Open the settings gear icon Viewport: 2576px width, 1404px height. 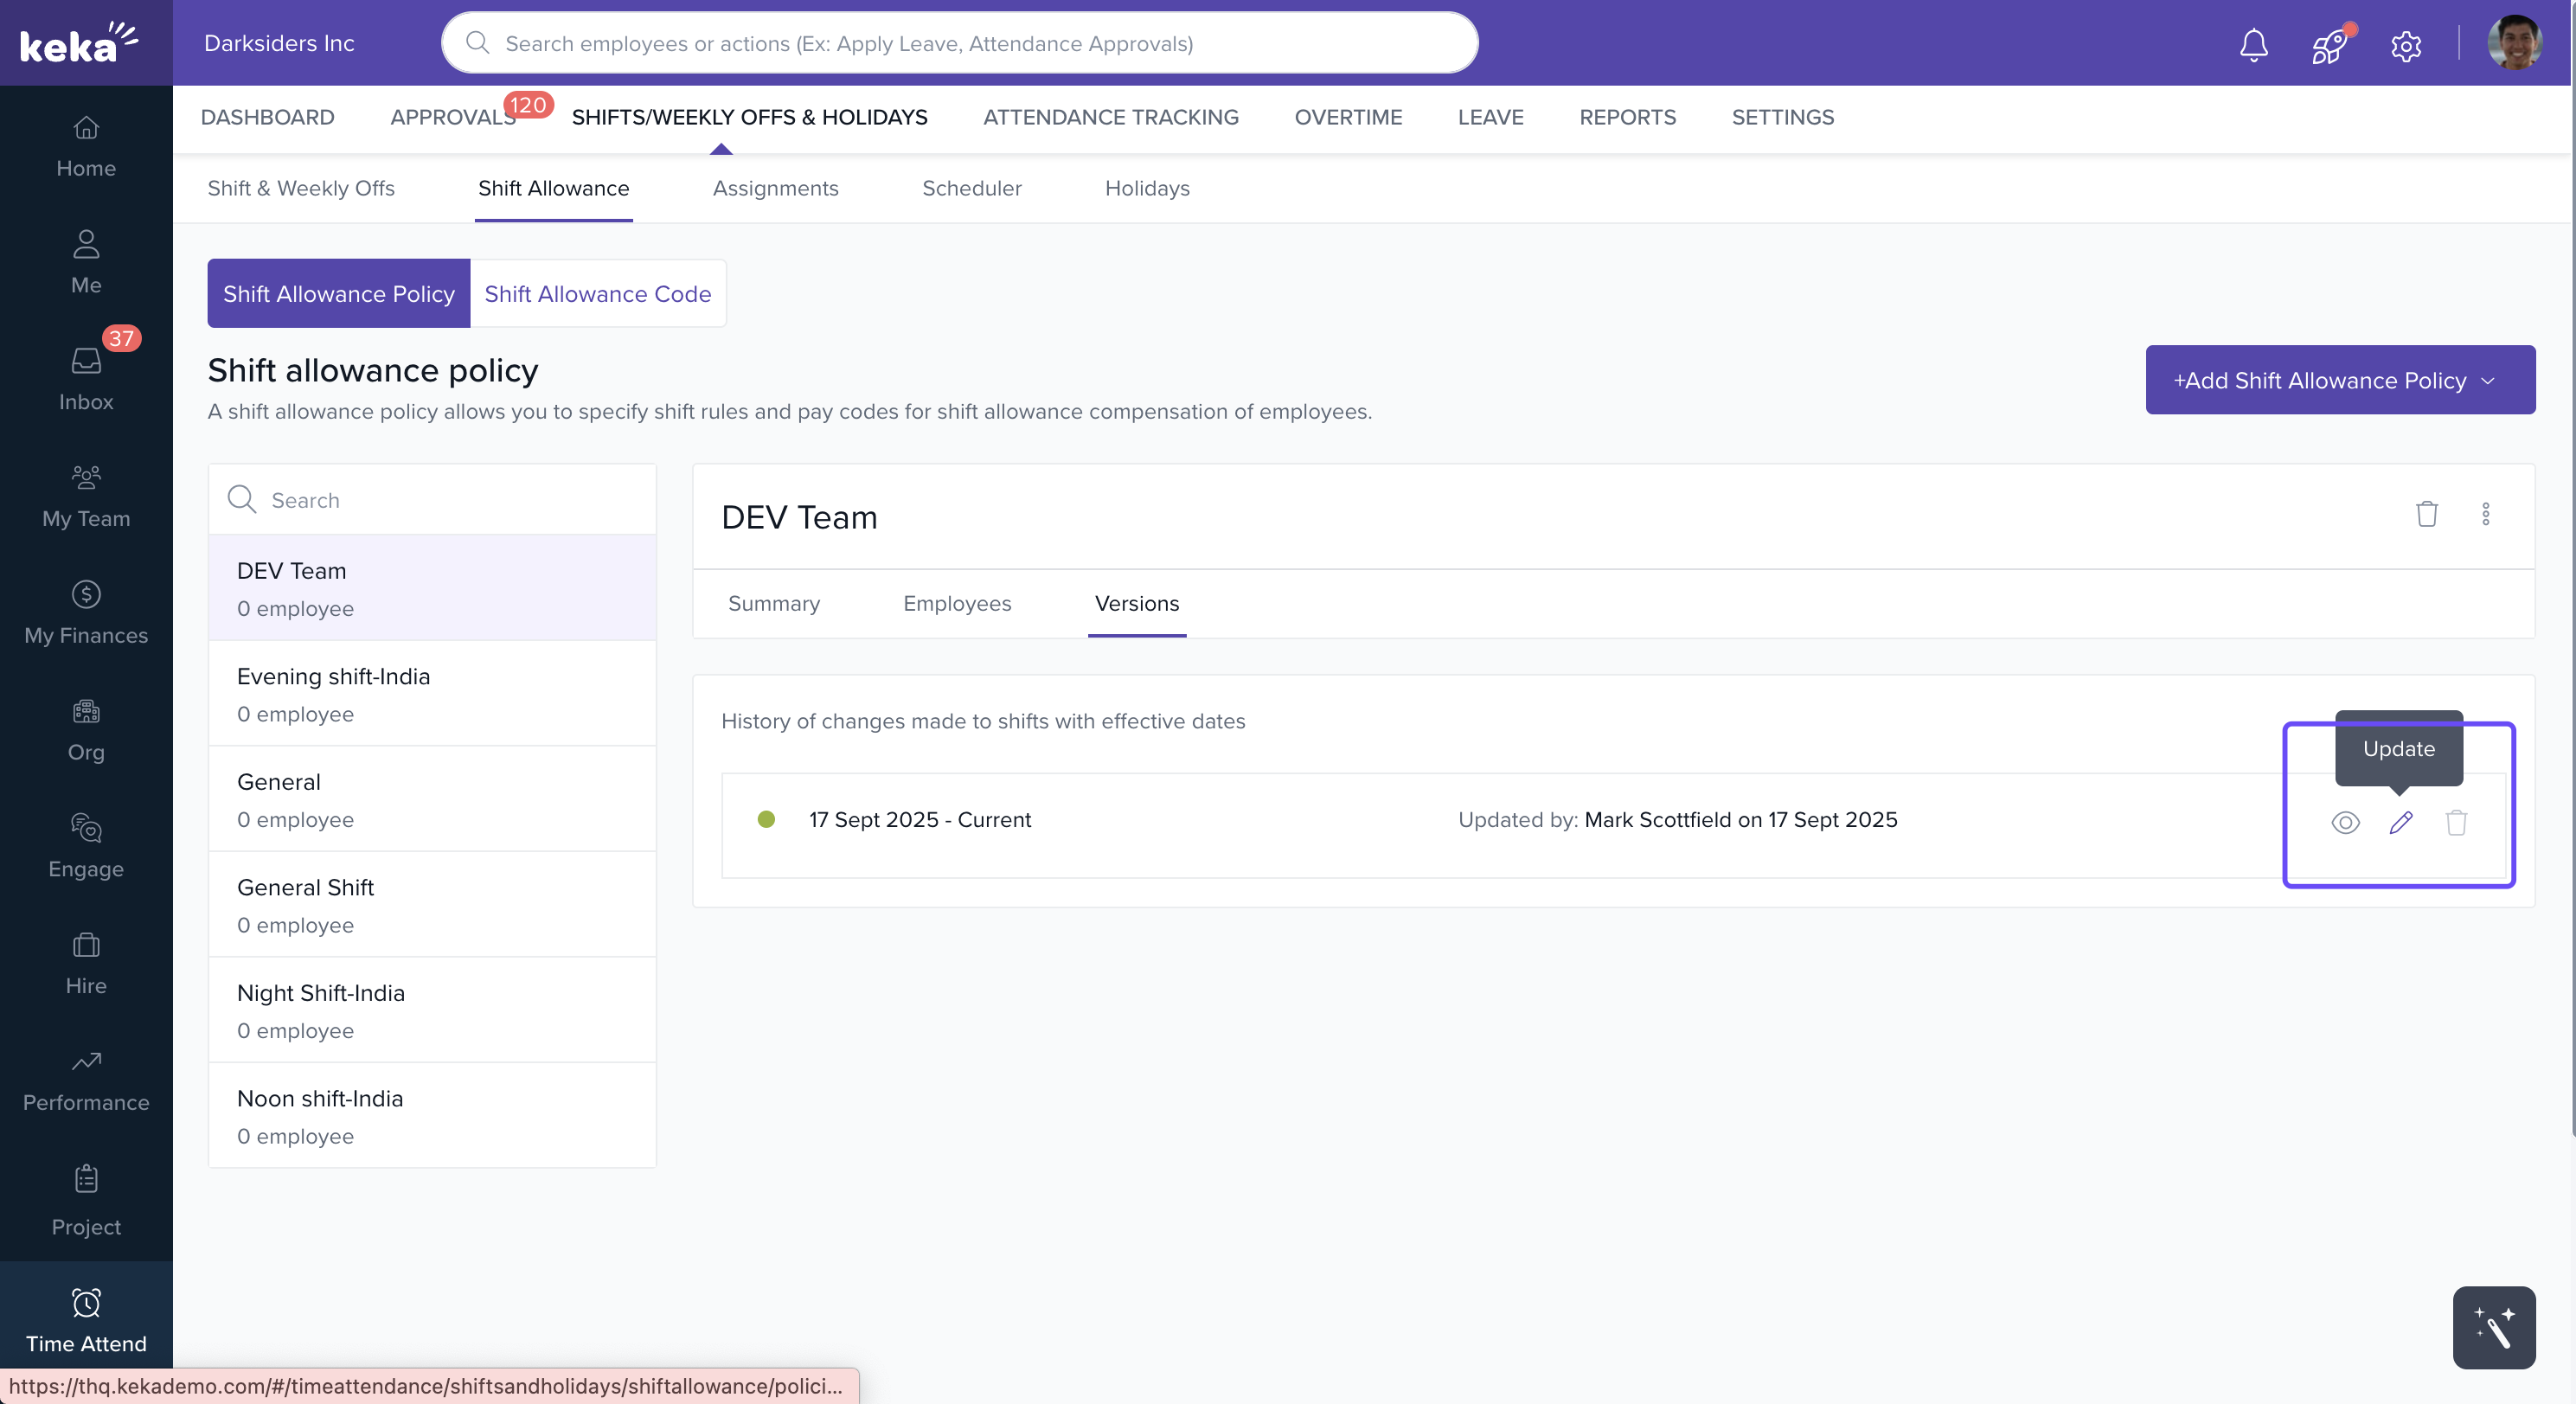pos(2405,45)
